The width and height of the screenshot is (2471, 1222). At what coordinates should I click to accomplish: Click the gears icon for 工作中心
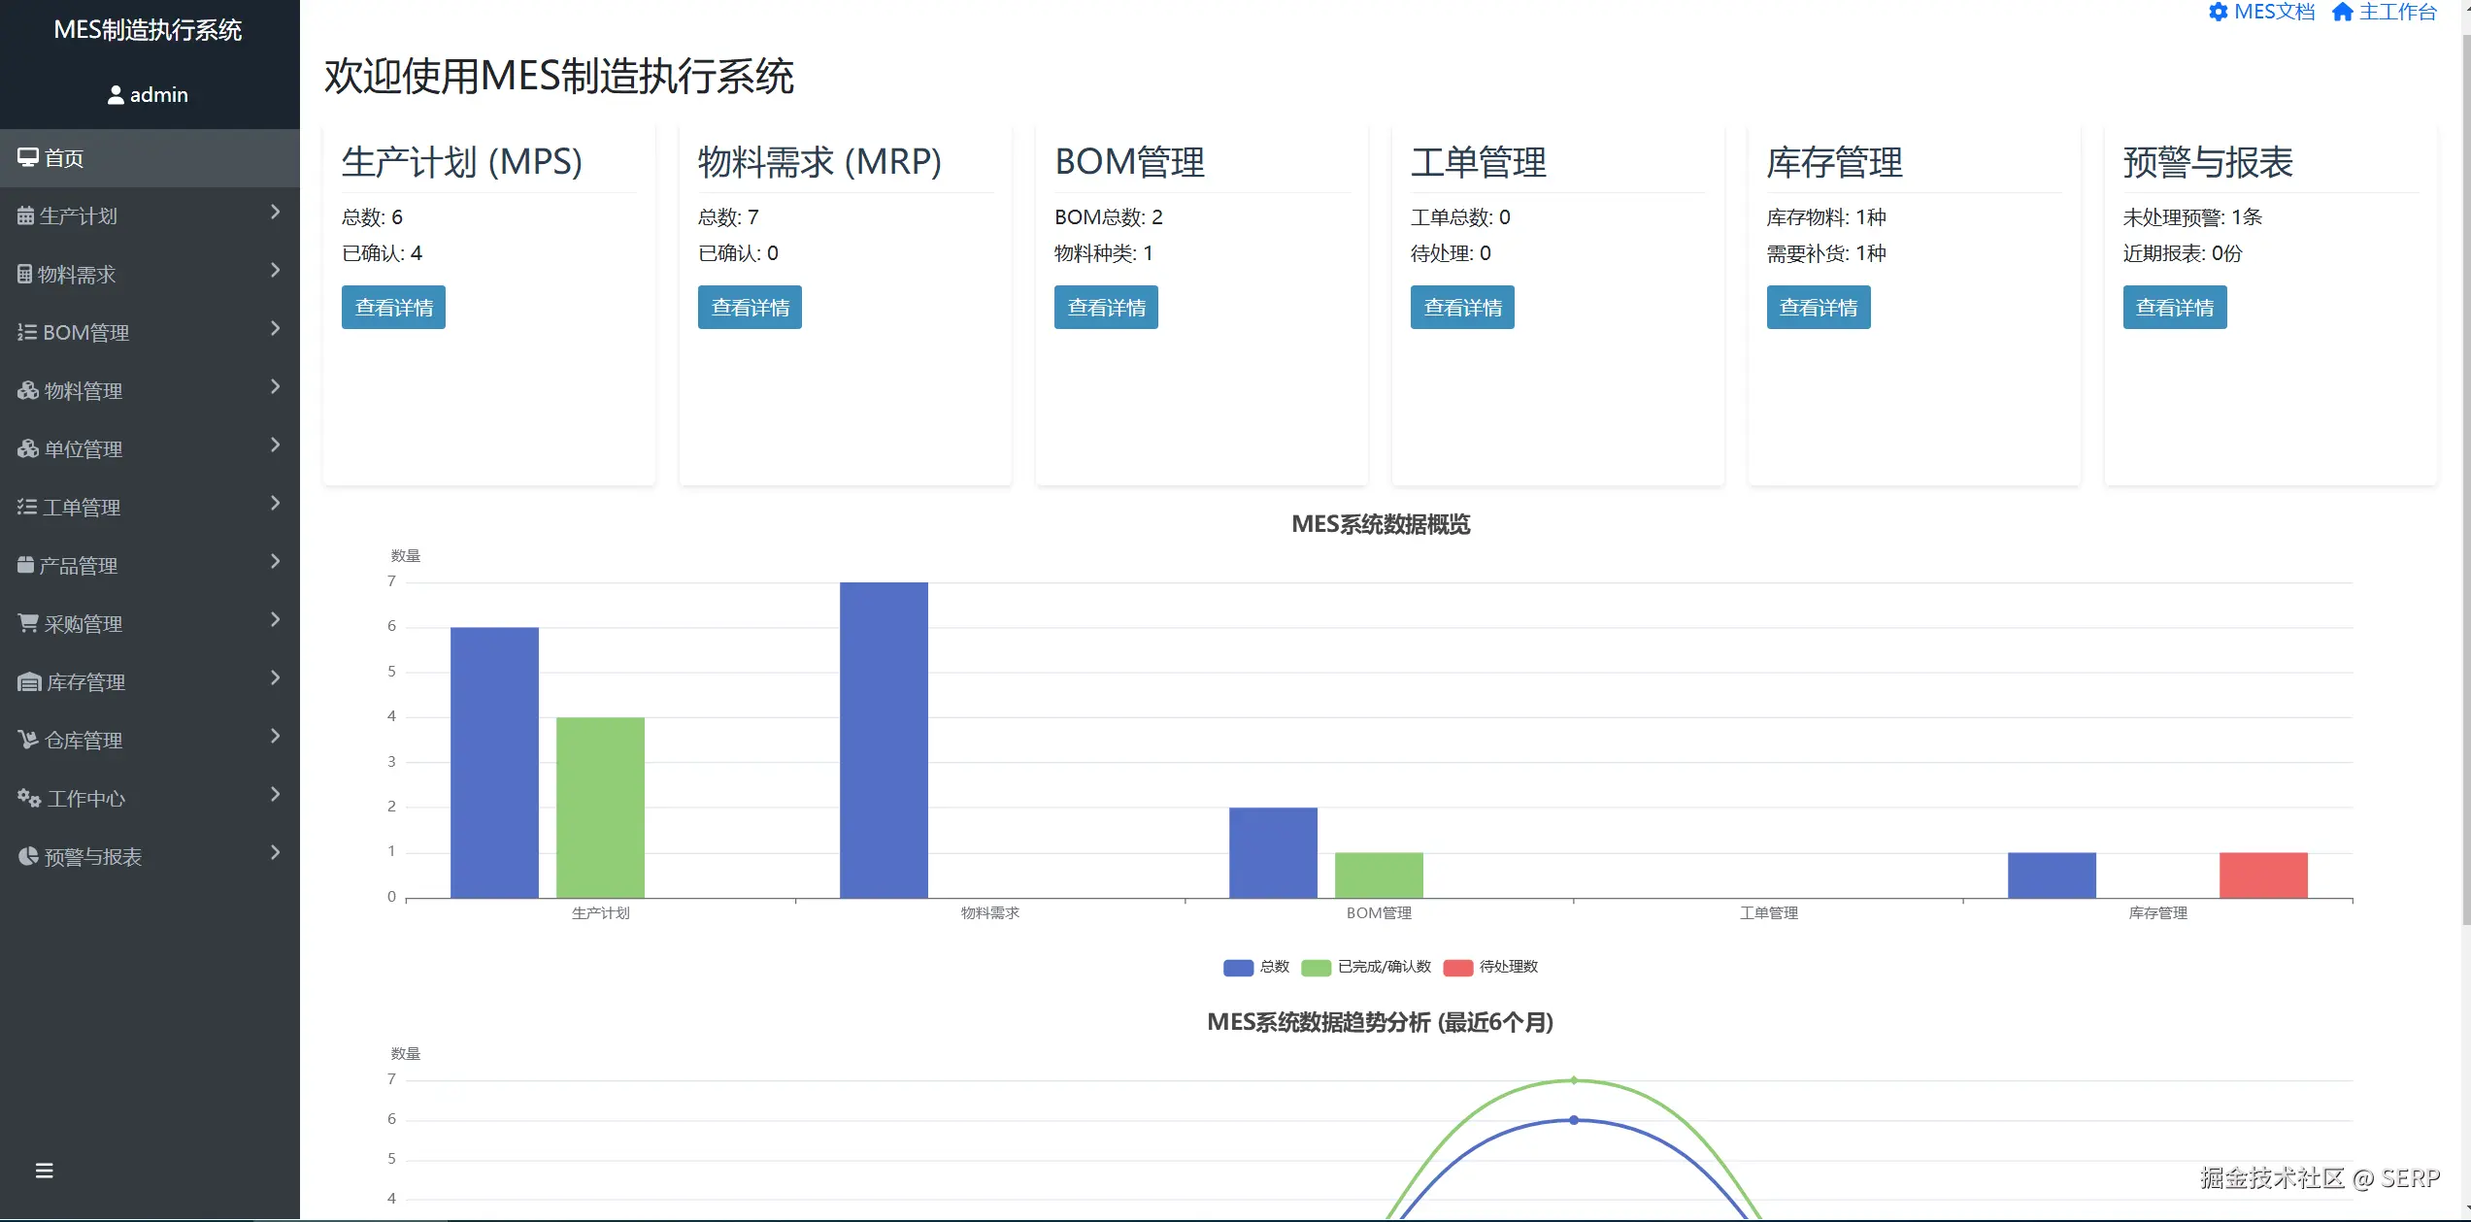[x=29, y=798]
